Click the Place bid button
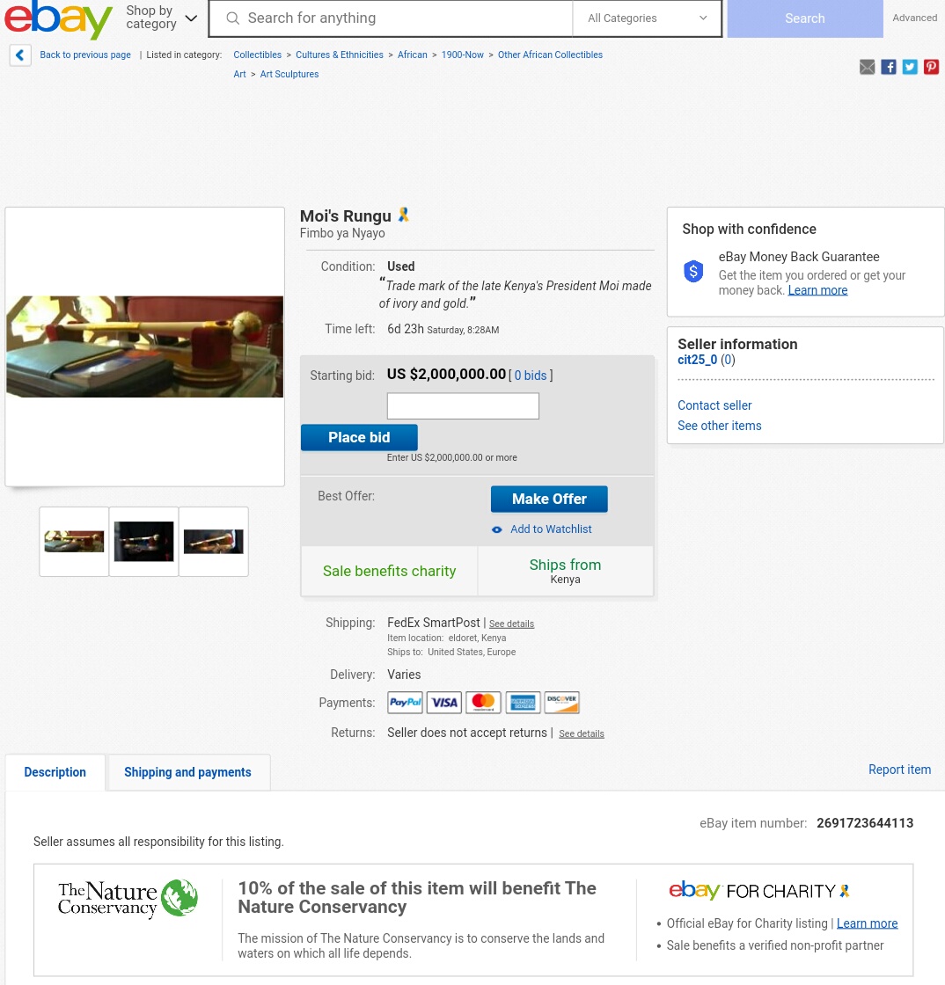This screenshot has width=945, height=985. (359, 437)
